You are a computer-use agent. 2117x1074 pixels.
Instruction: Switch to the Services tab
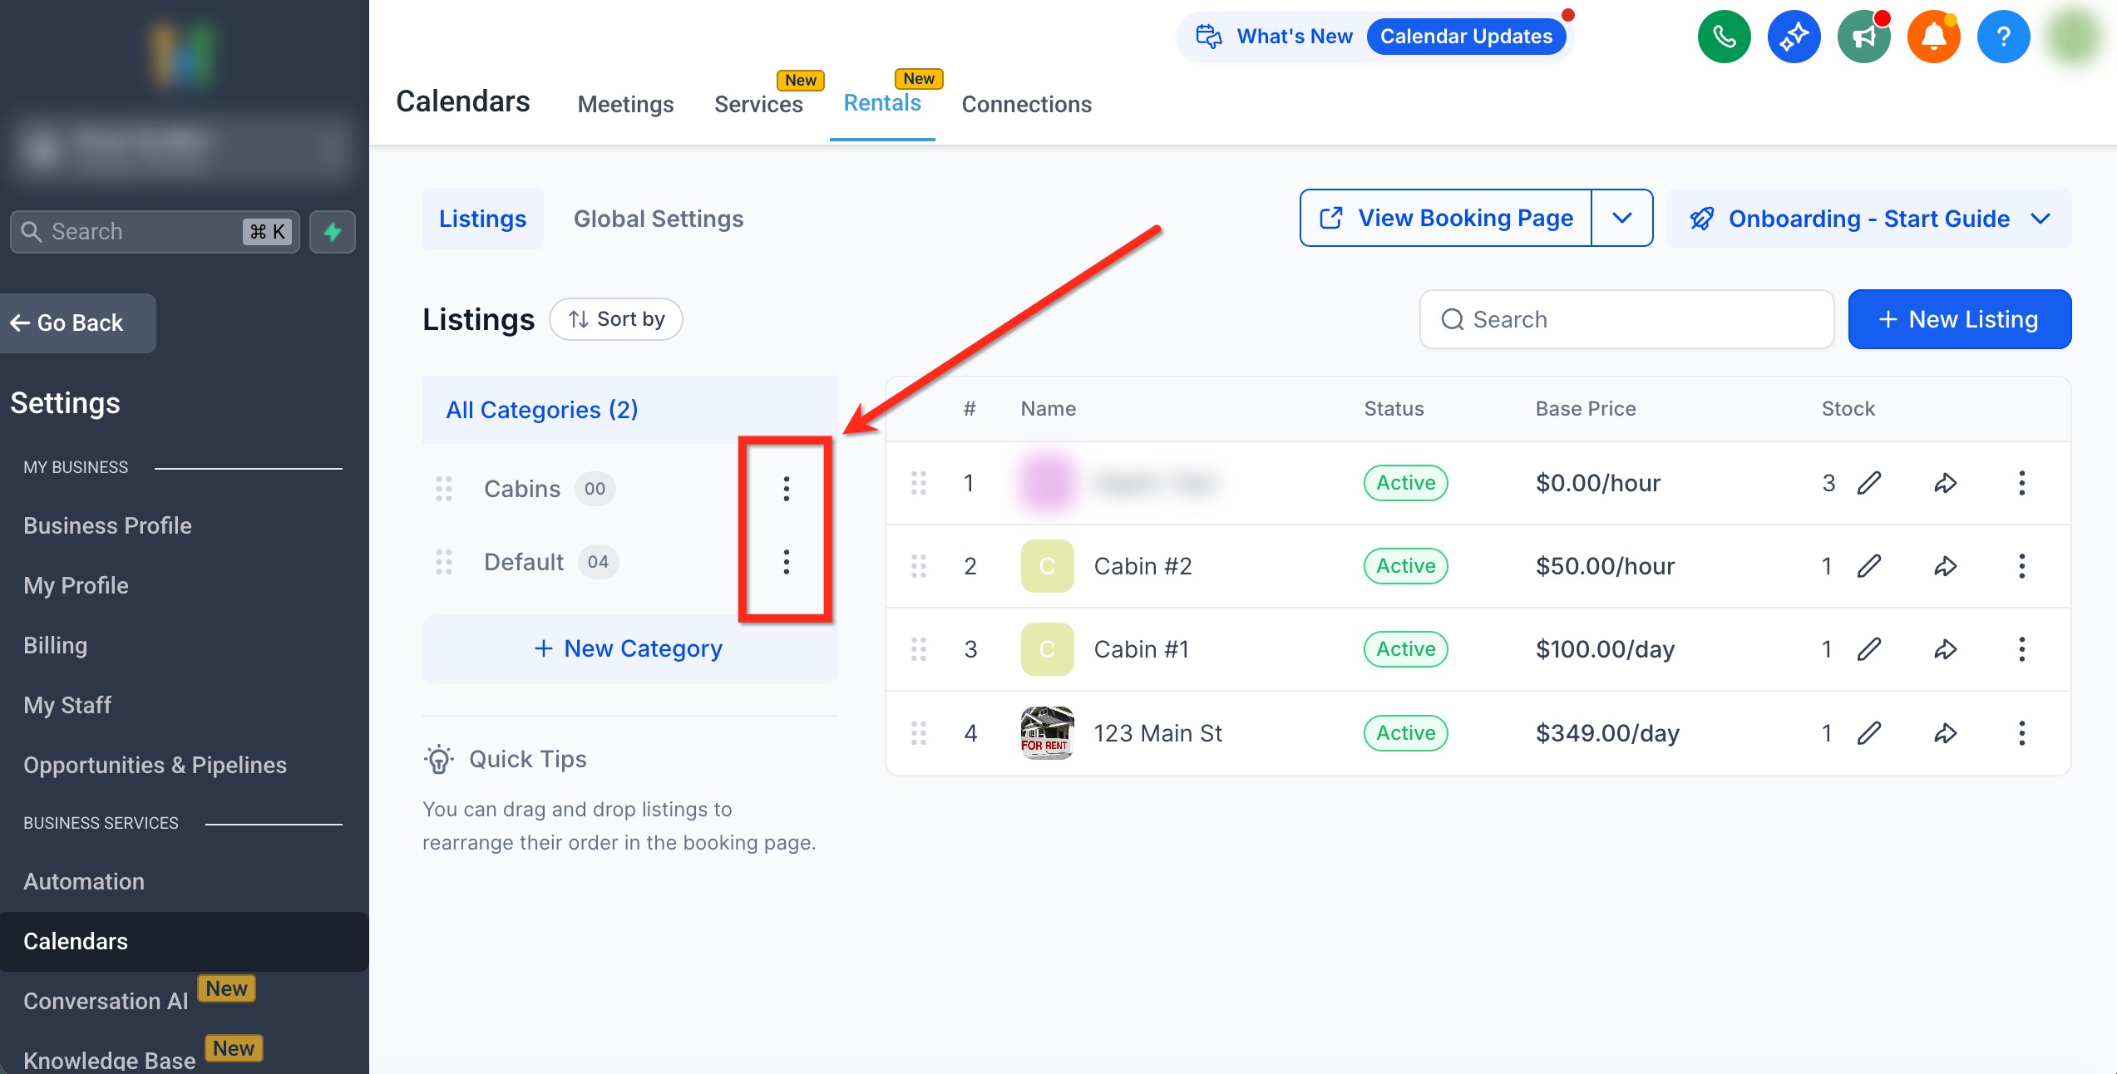pyautogui.click(x=758, y=104)
